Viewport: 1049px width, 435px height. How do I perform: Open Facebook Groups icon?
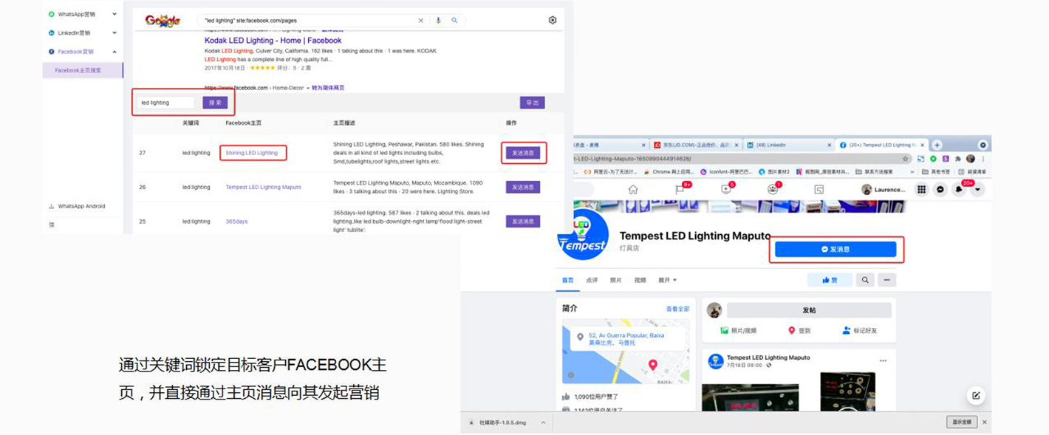point(773,189)
